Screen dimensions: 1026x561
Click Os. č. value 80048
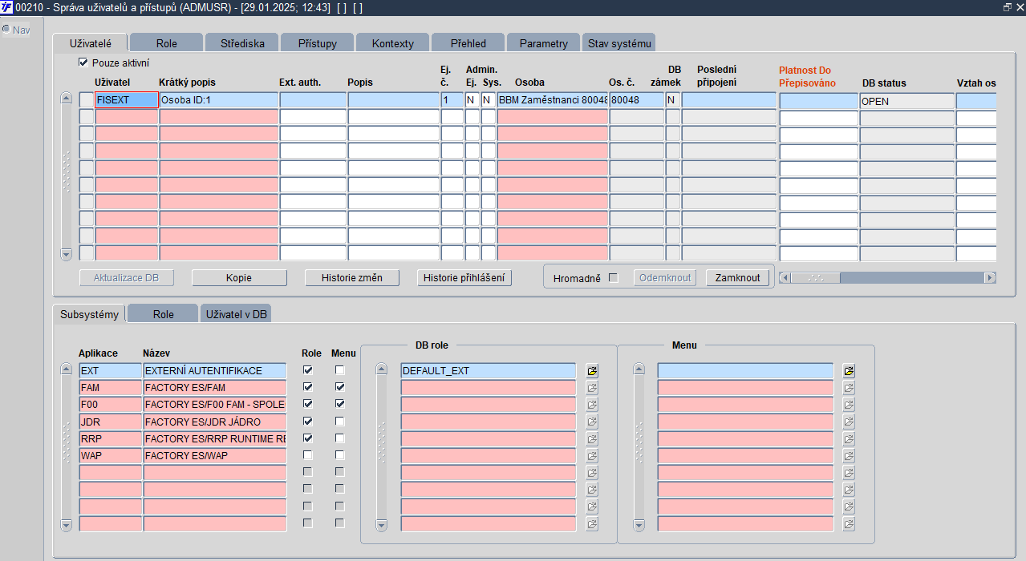pyautogui.click(x=637, y=100)
